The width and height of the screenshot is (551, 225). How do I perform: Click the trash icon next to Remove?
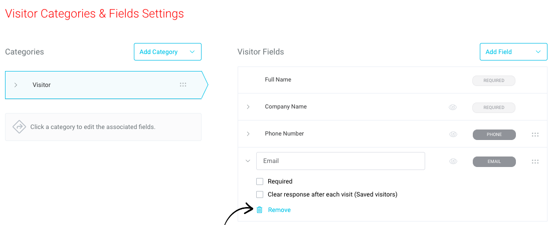(x=259, y=210)
